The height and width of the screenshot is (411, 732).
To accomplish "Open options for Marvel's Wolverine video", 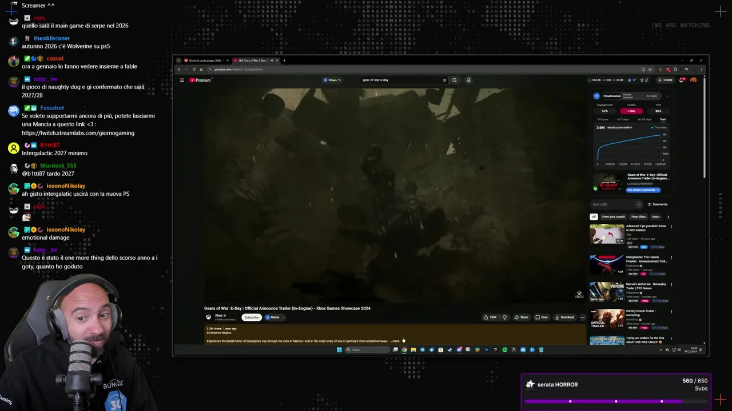I will (x=671, y=284).
